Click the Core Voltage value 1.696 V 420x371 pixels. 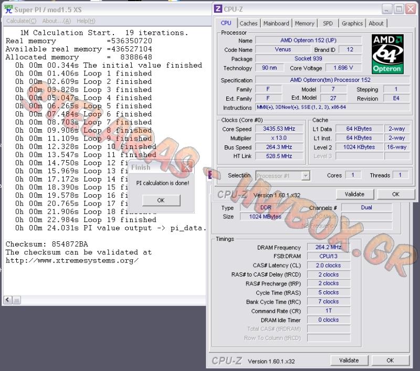click(x=343, y=68)
